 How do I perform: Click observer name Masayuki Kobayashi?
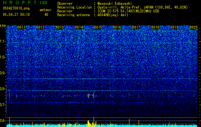[x=115, y=3]
